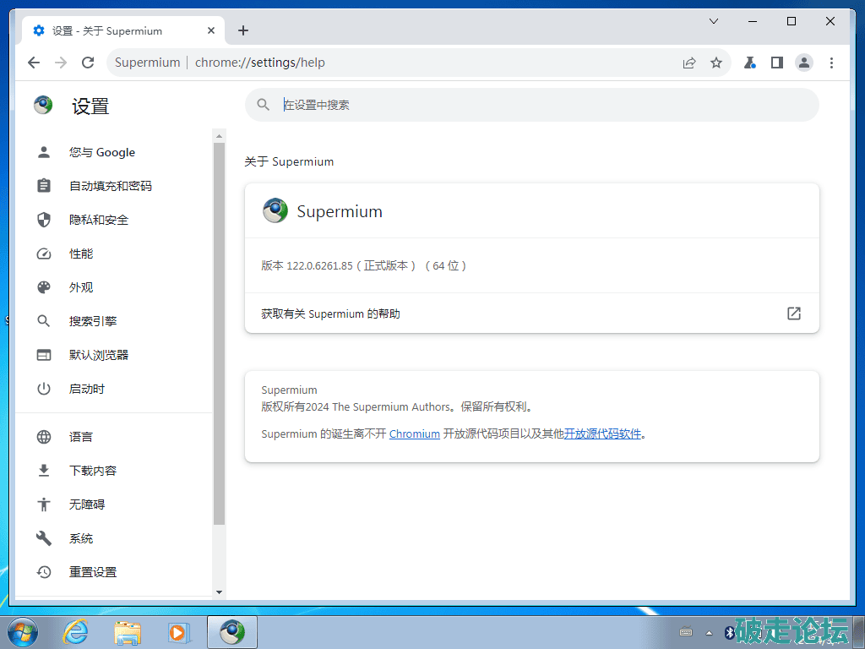
Task: Click the reload page icon
Action: tap(87, 63)
